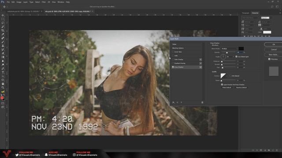Open the Window menu
Screen dimensions: 282x158
61,2
